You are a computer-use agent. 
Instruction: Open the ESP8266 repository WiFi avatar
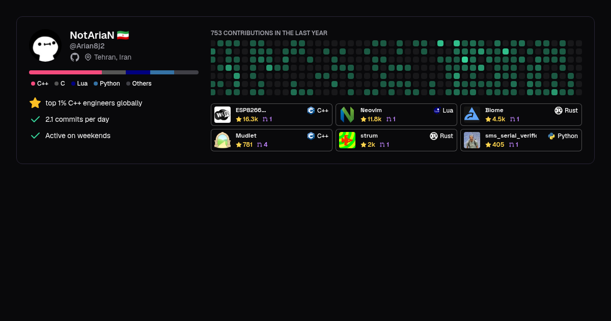tap(223, 115)
